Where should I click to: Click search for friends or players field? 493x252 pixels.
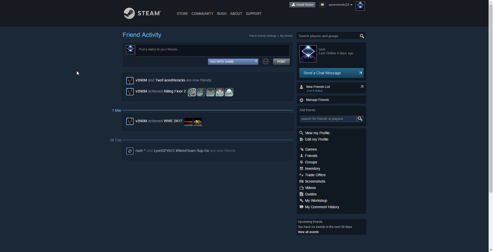(x=328, y=119)
